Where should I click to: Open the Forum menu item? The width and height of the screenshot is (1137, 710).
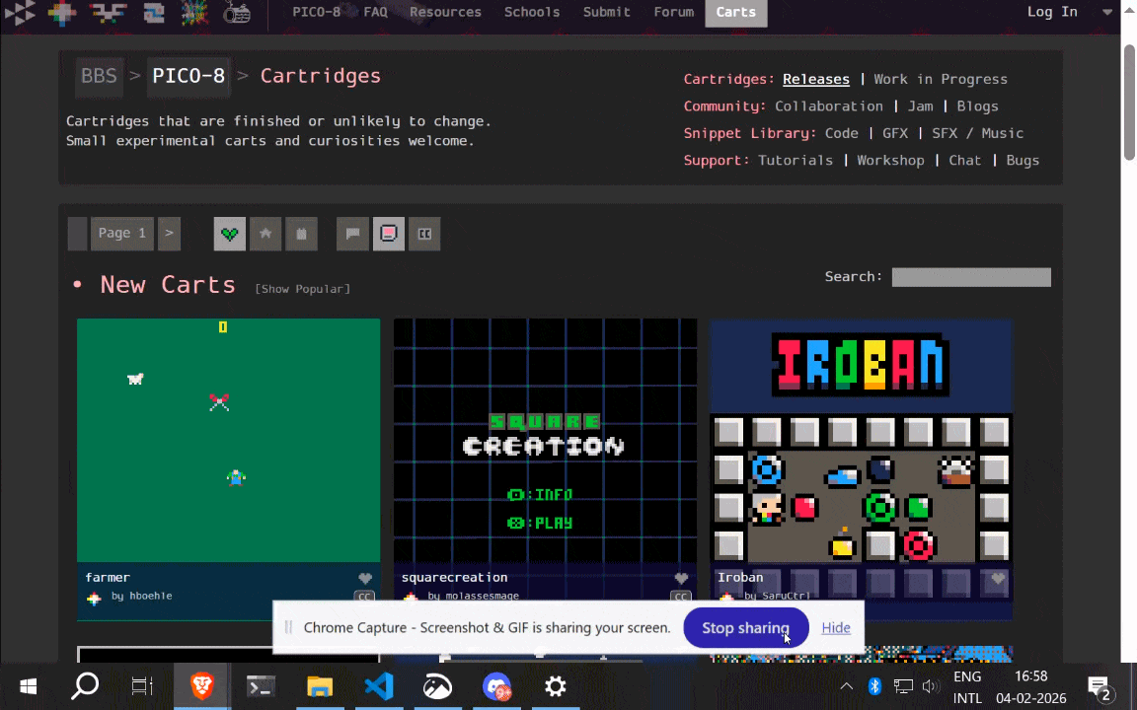(x=673, y=12)
